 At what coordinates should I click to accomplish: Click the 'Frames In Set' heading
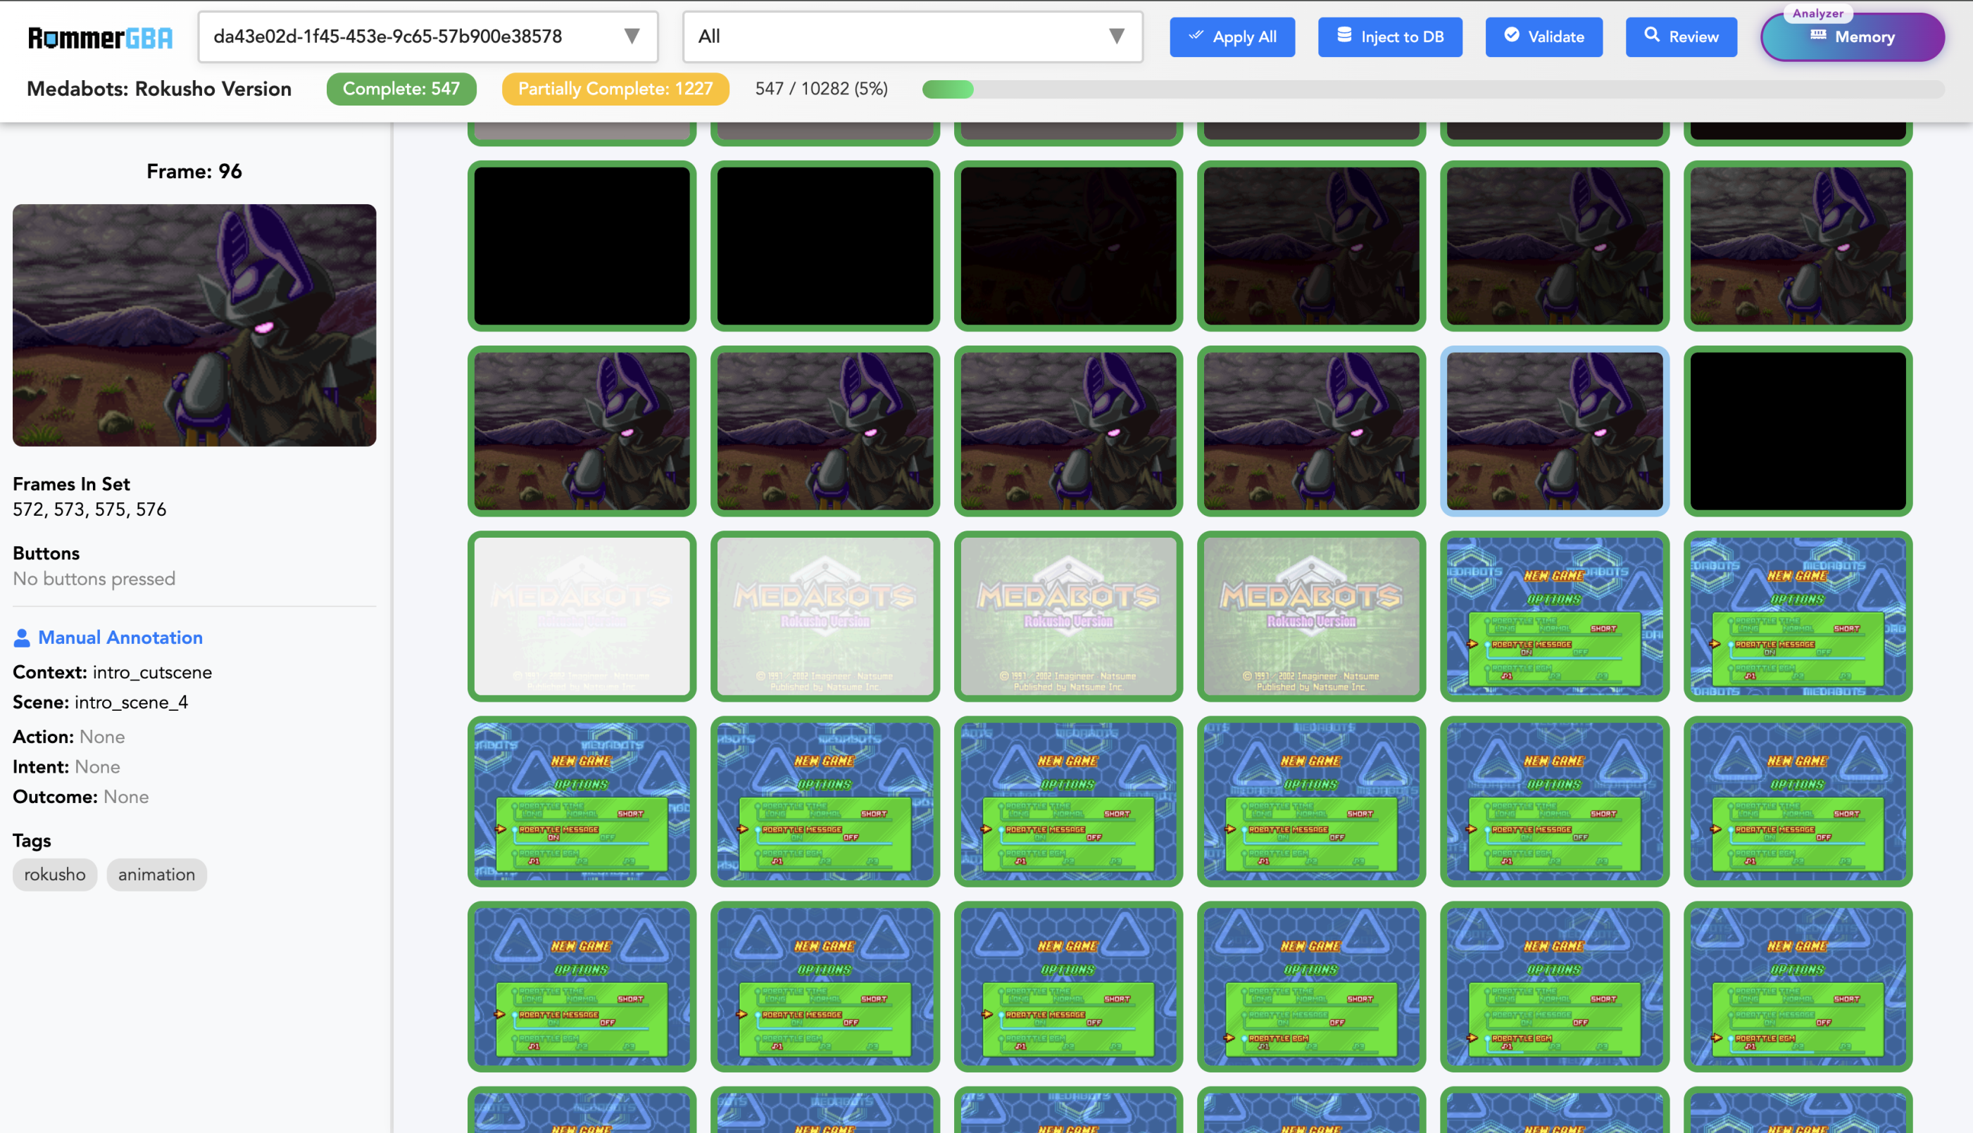[72, 484]
